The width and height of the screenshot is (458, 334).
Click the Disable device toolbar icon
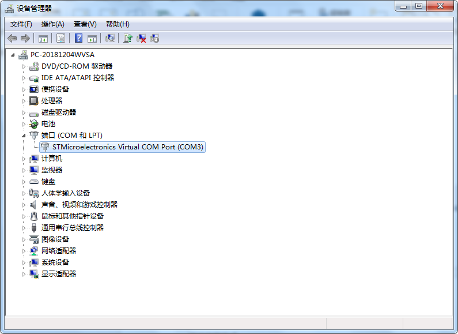(x=154, y=38)
